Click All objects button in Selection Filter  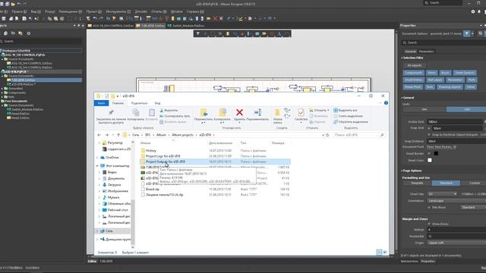[x=414, y=66]
